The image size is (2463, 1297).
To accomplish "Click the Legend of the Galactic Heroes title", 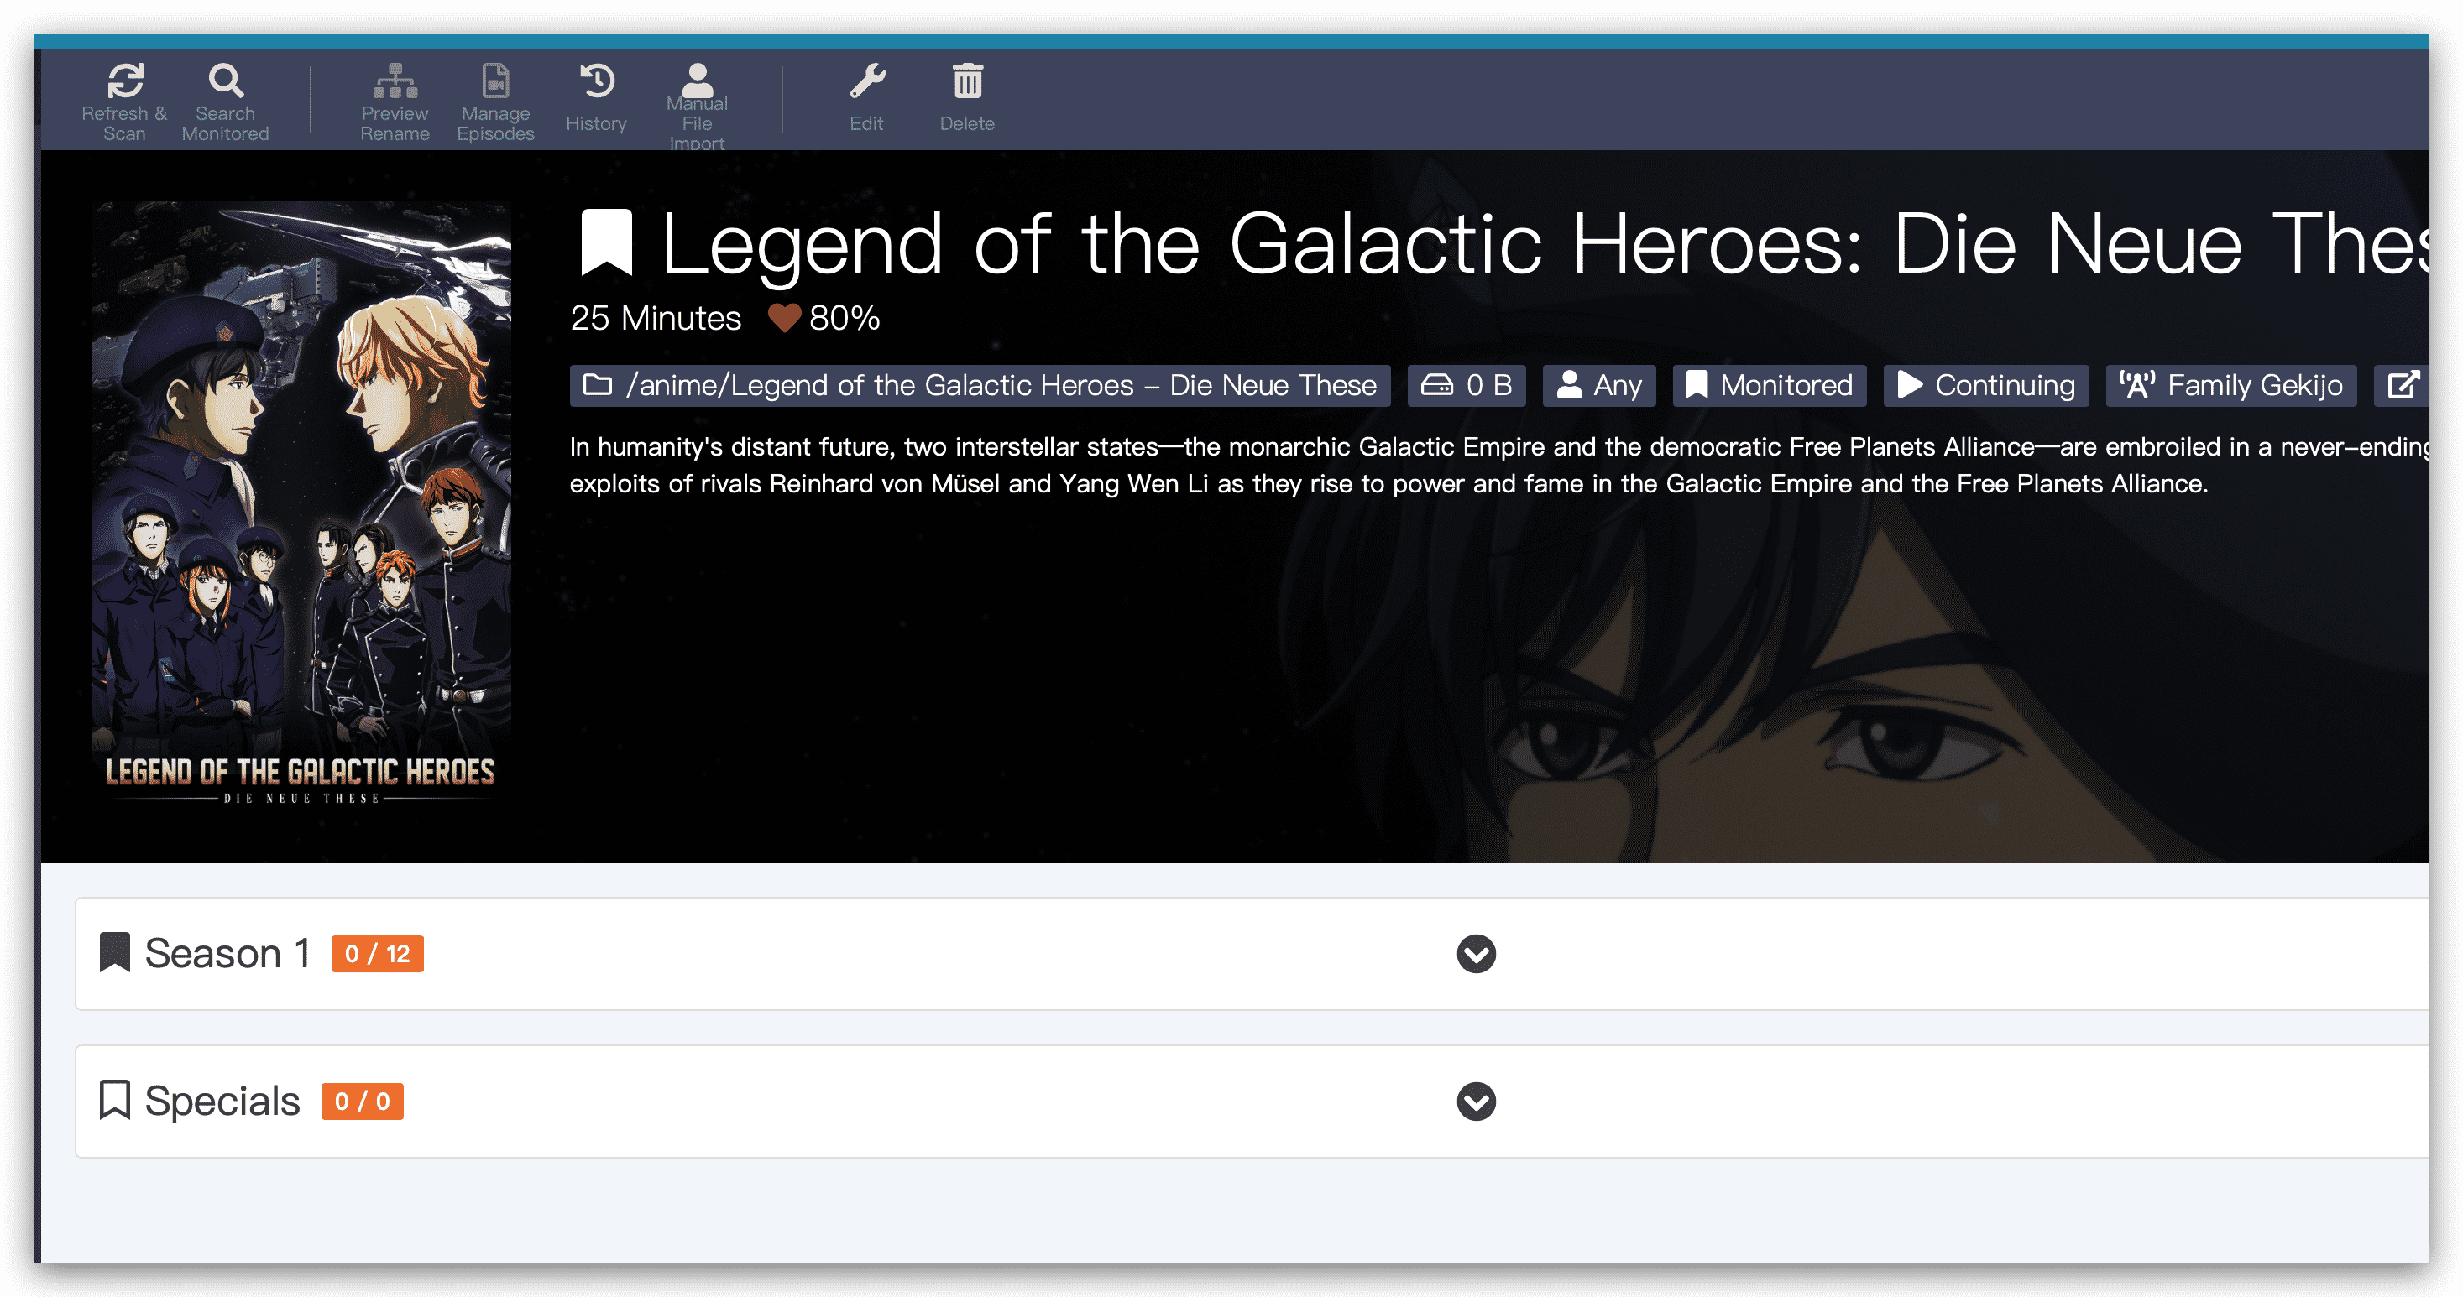I will point(1545,245).
